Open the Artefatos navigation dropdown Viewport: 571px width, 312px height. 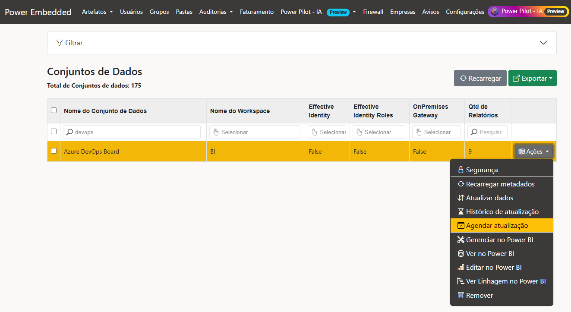point(97,12)
